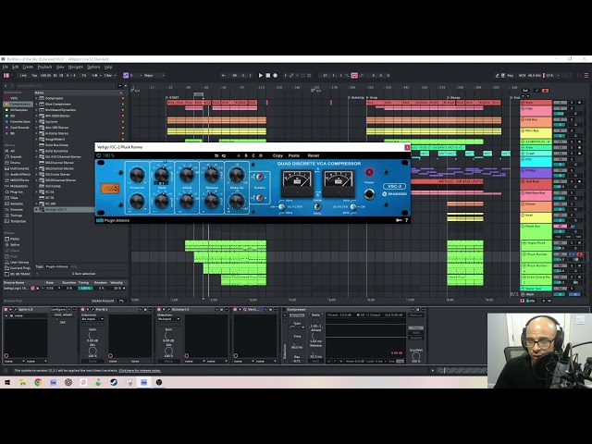Select preset slot D in plugin toolbar
The height and width of the screenshot is (444, 592).
261,155
